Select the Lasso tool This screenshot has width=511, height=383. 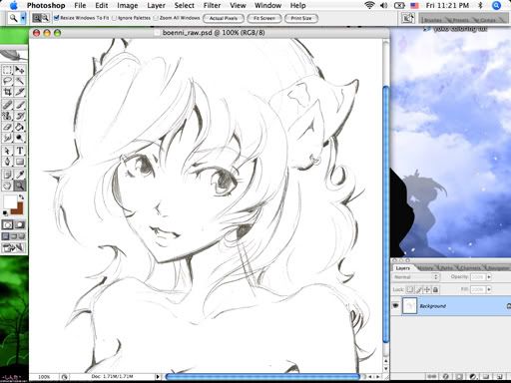click(7, 81)
